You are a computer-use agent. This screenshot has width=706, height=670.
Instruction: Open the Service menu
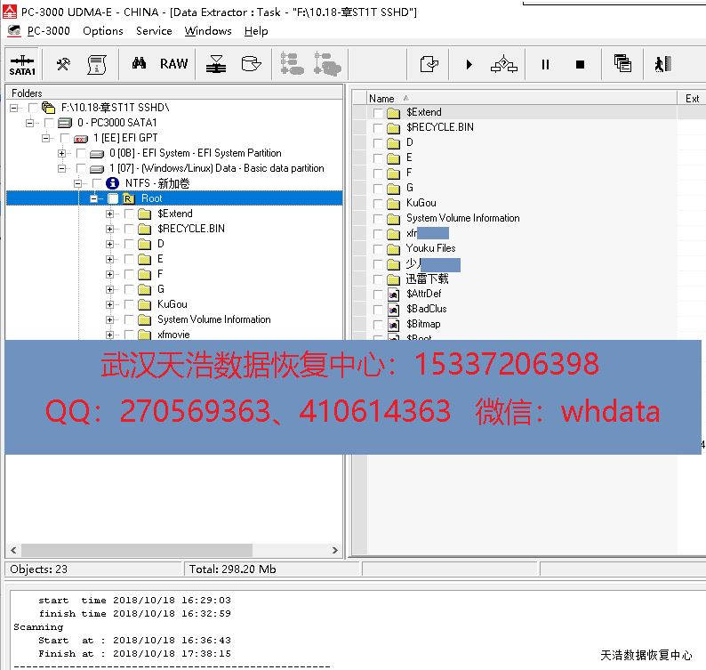(x=154, y=31)
